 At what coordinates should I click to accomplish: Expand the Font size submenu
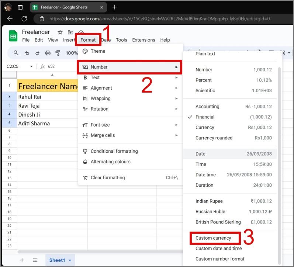[x=131, y=125]
